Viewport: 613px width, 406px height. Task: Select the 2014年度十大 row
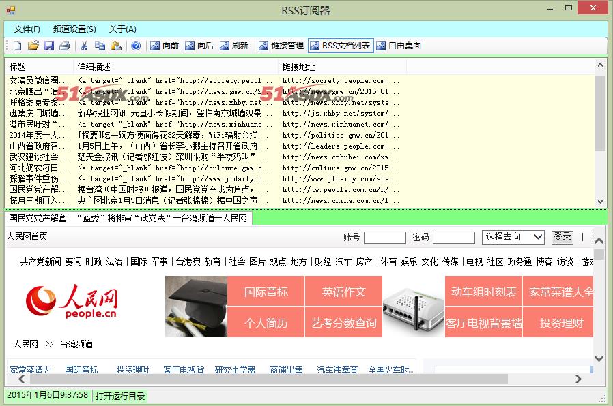point(204,136)
